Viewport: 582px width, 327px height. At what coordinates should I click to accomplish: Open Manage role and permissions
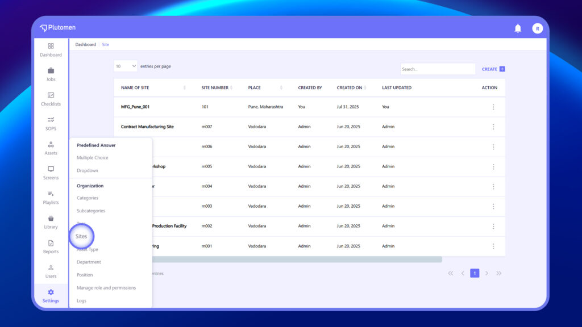click(x=106, y=288)
